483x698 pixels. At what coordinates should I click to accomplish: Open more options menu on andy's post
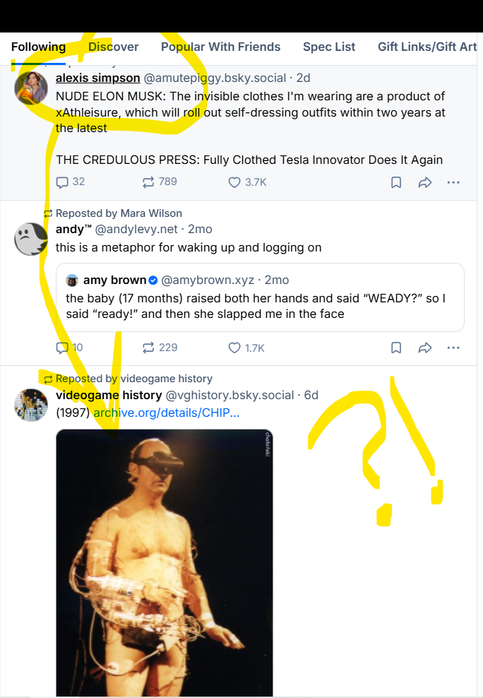click(x=453, y=348)
